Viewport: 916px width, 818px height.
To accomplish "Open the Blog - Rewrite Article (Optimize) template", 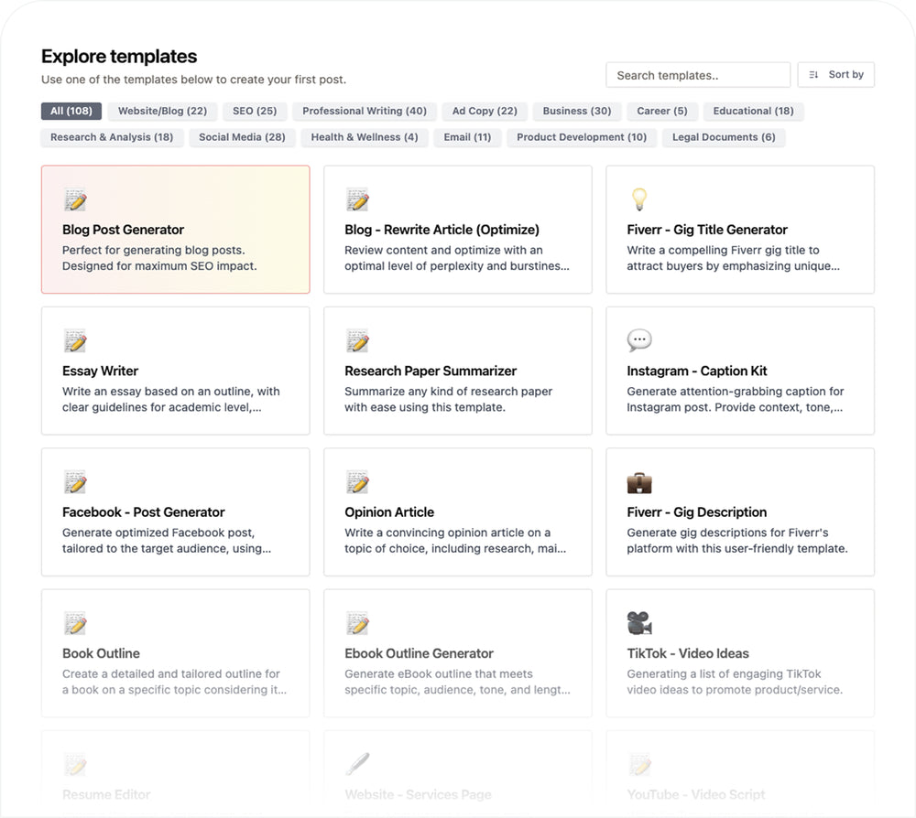I will pyautogui.click(x=457, y=230).
